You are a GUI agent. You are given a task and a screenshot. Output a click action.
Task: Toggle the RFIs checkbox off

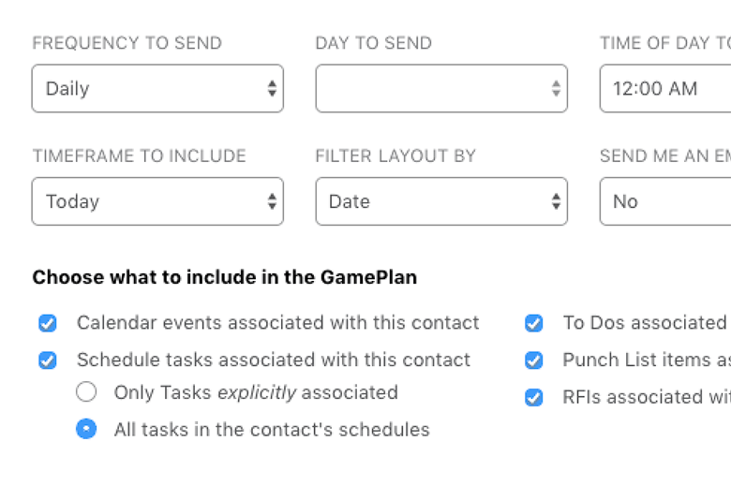tap(533, 398)
